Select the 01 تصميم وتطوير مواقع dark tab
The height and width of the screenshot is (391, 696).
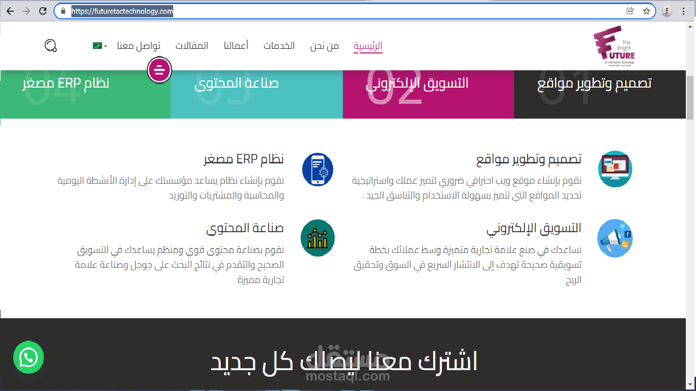(600, 94)
